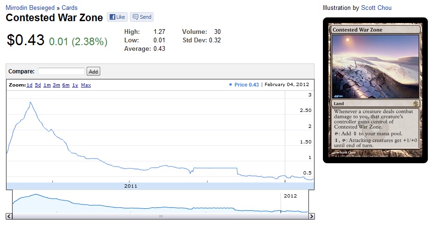Open illustrator Scott Chou's page
434x230 pixels.
click(x=376, y=8)
